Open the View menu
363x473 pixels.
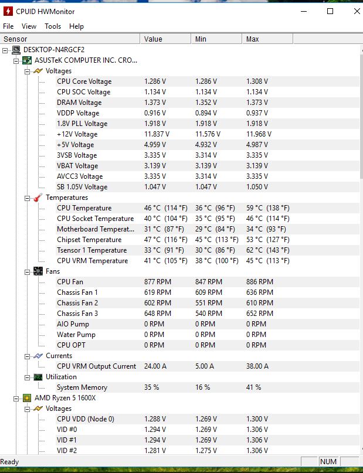click(x=29, y=26)
